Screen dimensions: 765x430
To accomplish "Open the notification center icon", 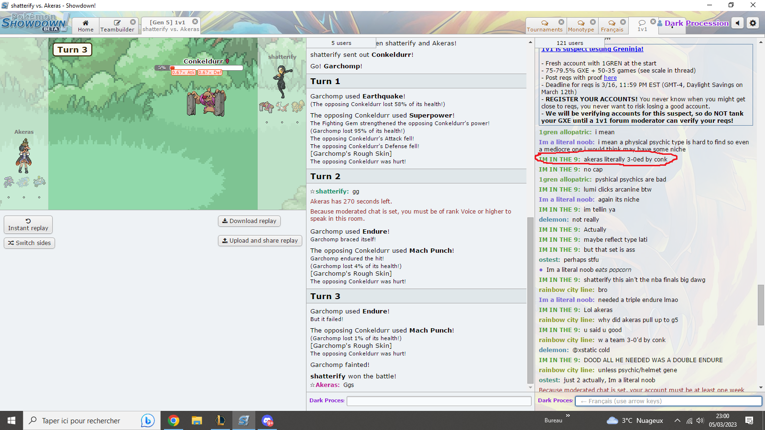I will pos(749,420).
